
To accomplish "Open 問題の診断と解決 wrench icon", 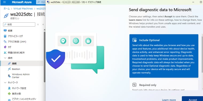I will click(x=5, y=52).
